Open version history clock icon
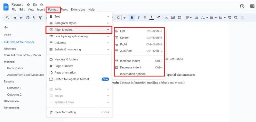 click(x=242, y=6)
